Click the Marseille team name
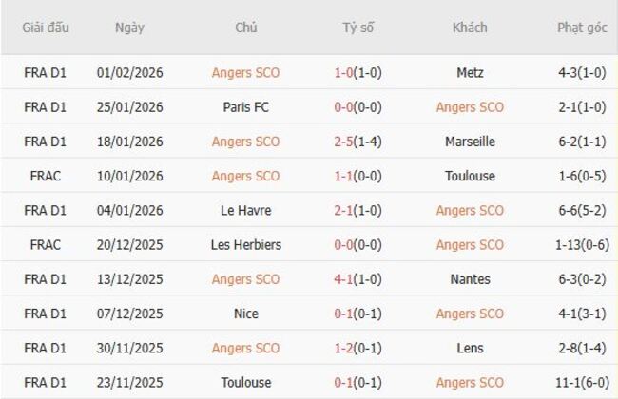The image size is (618, 399). [470, 142]
